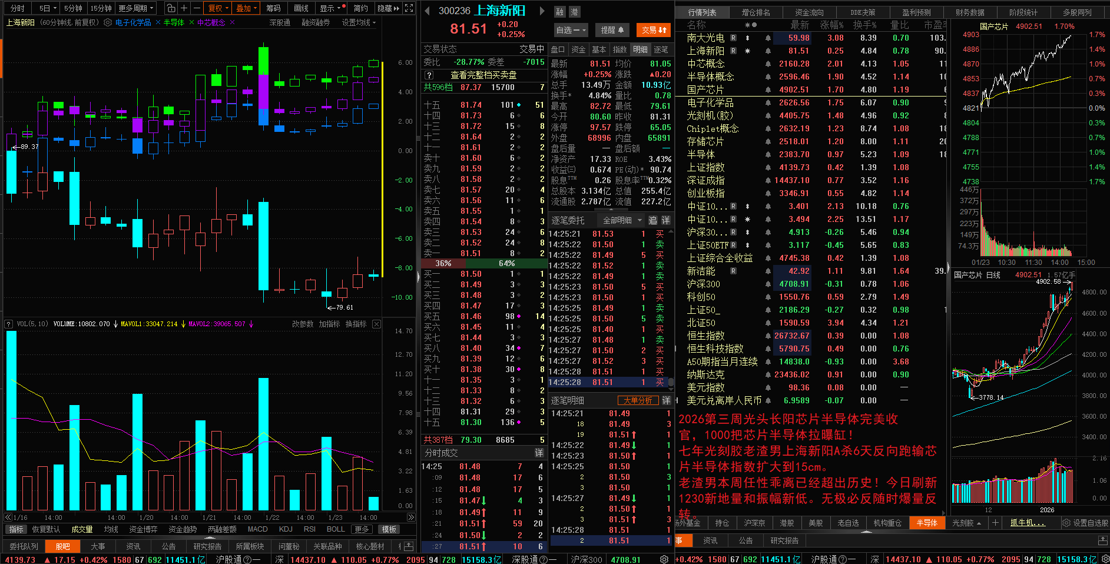Jump timeline to earliest with double-left arrow
This screenshot has height=564, width=1110.
[8, 517]
